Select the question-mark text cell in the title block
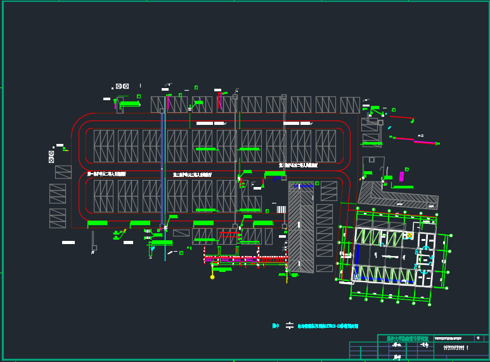Image resolution: width=490 pixels, height=362 pixels. (456, 347)
